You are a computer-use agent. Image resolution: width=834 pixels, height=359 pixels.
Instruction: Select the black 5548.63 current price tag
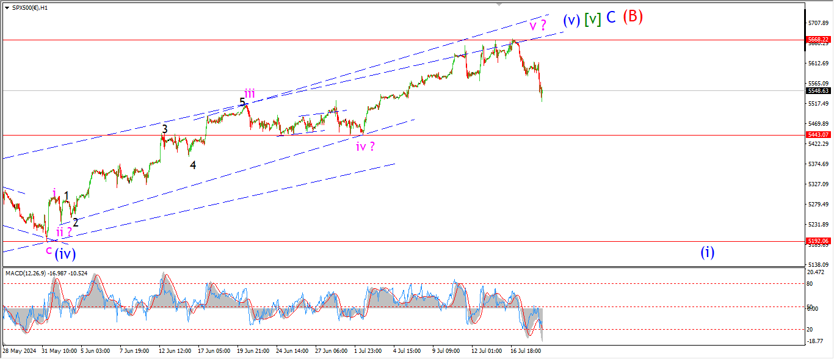pyautogui.click(x=818, y=91)
